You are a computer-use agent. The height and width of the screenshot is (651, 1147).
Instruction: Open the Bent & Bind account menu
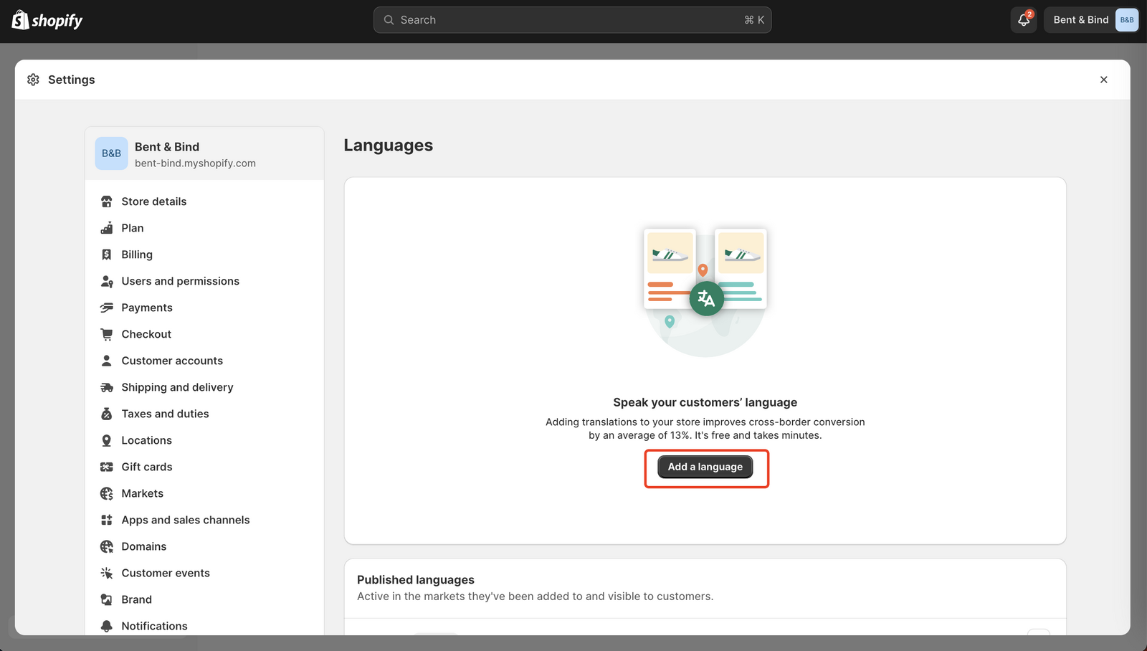(x=1091, y=20)
